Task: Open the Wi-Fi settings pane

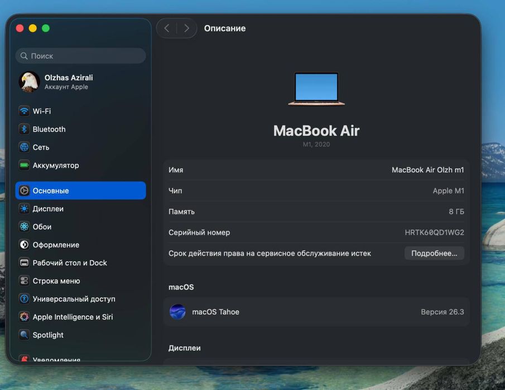Action: pos(80,111)
